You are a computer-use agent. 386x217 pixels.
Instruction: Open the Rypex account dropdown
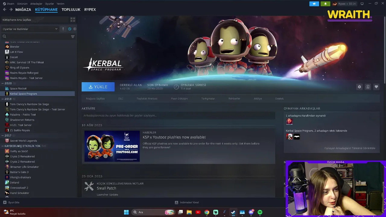(344, 4)
